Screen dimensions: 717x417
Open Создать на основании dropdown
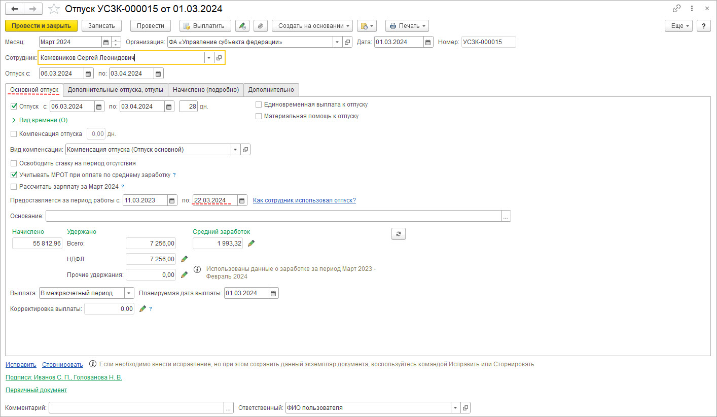312,26
